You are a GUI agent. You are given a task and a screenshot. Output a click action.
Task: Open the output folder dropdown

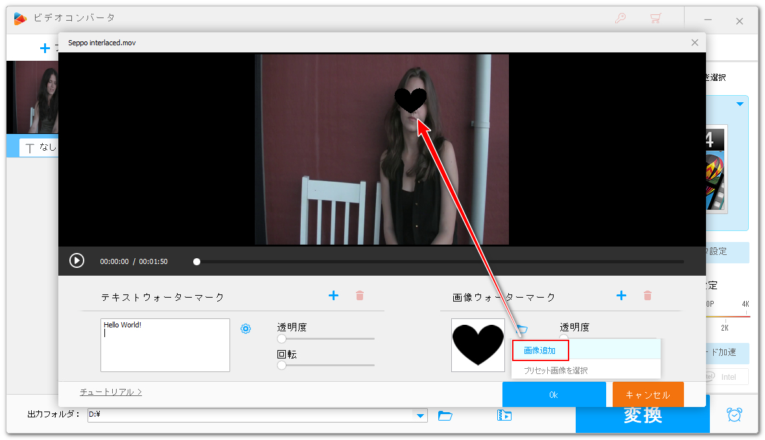[420, 415]
